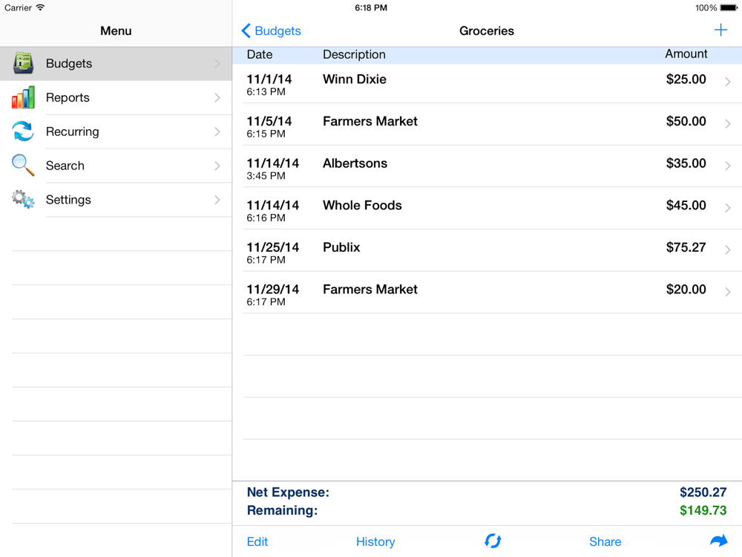Select the Whole Foods entry
Viewport: 742px width, 557px height.
point(487,209)
